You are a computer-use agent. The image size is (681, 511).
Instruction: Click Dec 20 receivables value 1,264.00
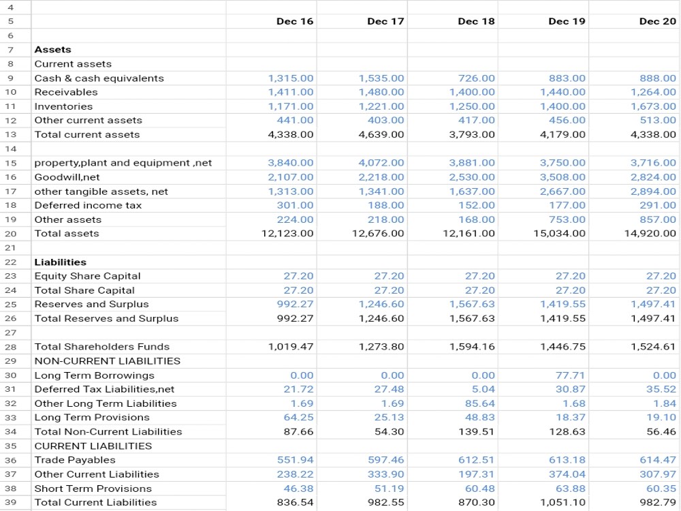coord(653,92)
